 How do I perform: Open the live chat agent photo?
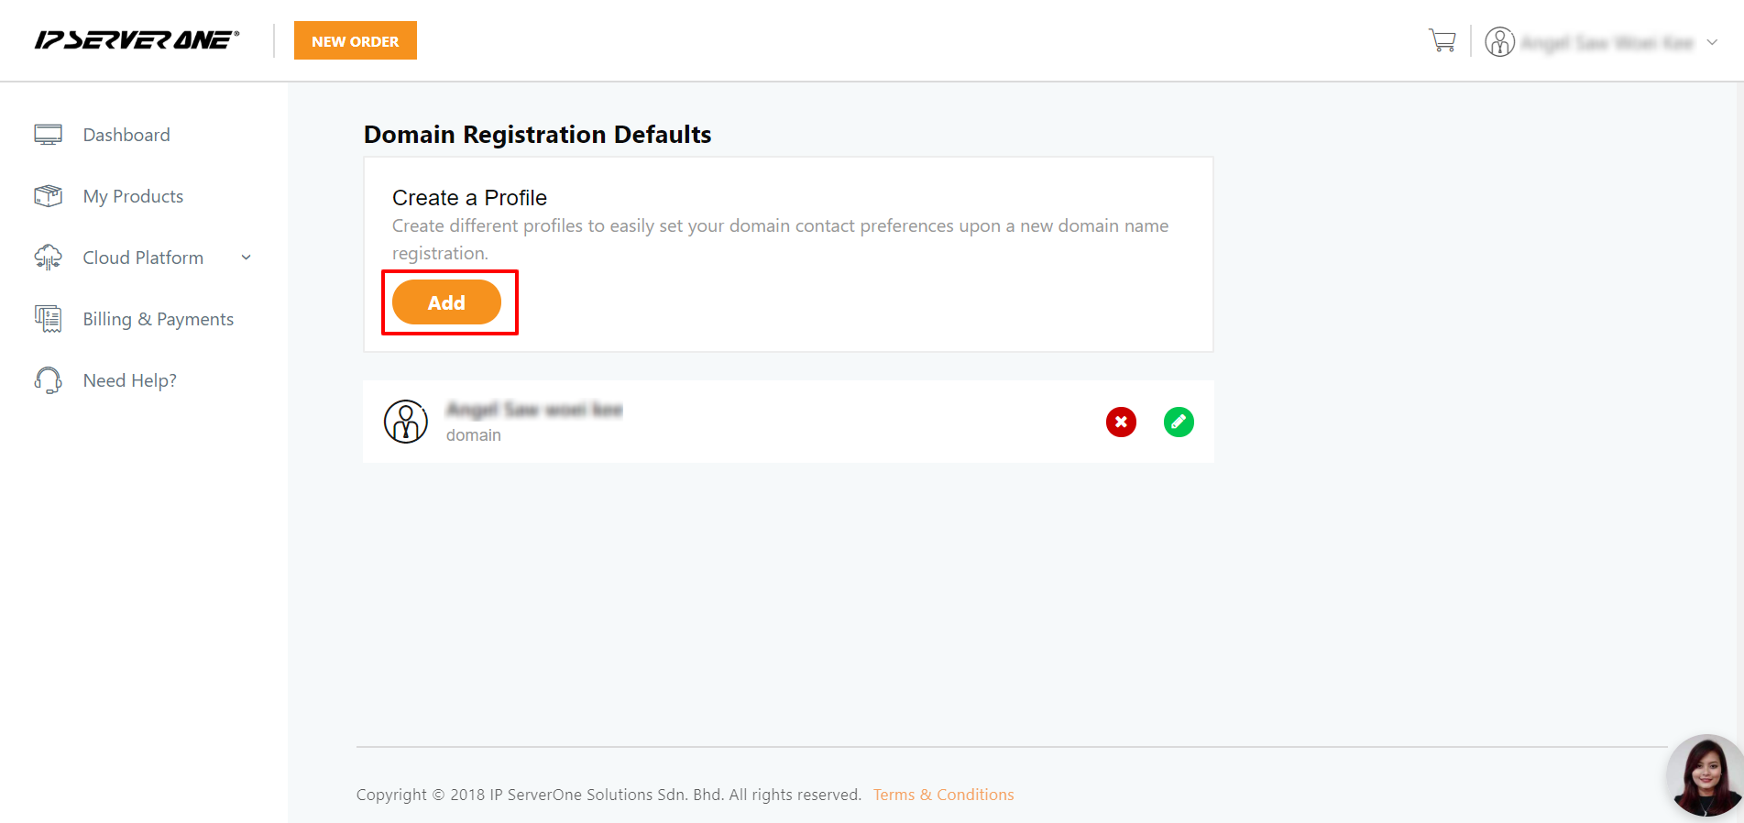[x=1706, y=775]
